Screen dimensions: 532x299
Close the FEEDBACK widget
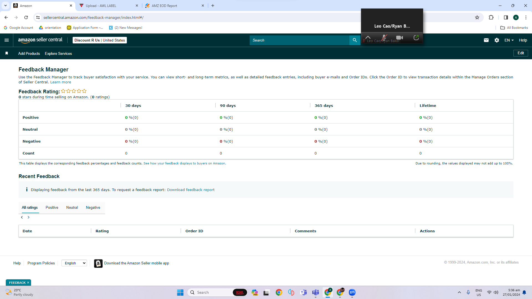tap(28, 283)
